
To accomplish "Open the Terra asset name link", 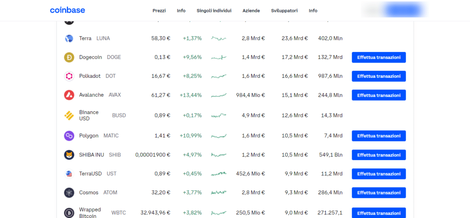I will click(85, 39).
